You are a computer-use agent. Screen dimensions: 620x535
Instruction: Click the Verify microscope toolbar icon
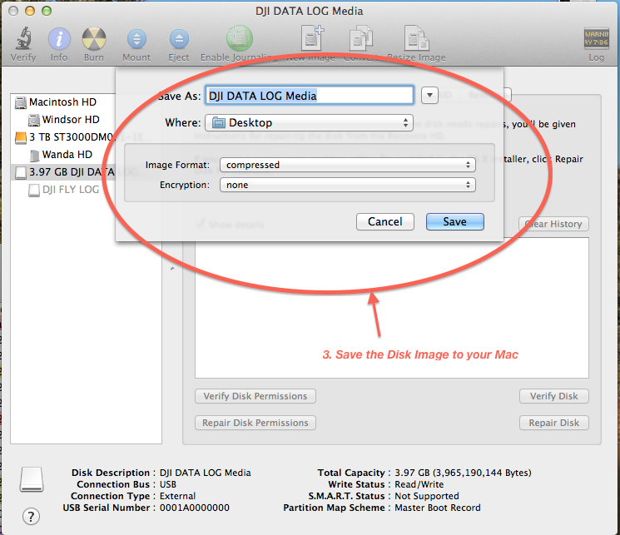(23, 39)
